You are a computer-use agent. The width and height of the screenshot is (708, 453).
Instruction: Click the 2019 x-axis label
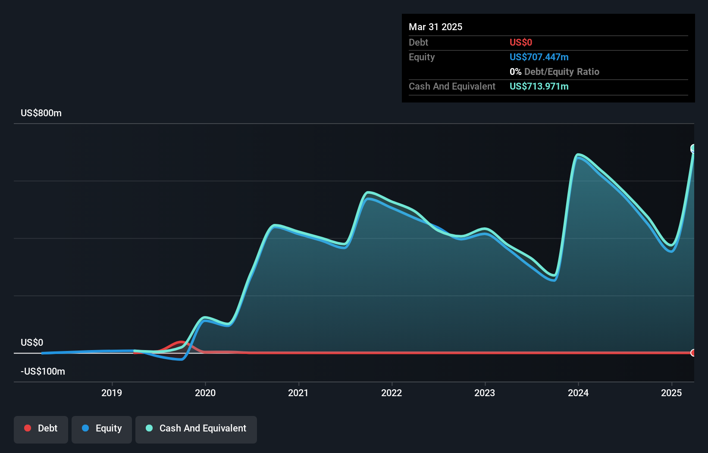click(112, 393)
